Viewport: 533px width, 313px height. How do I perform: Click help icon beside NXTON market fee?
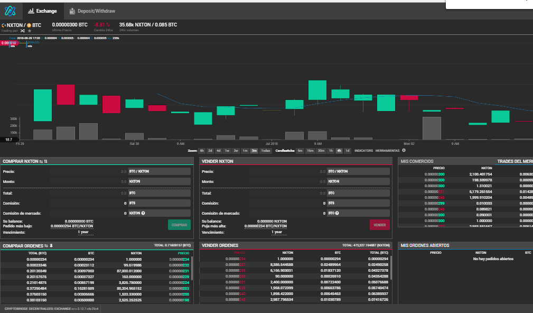(143, 213)
